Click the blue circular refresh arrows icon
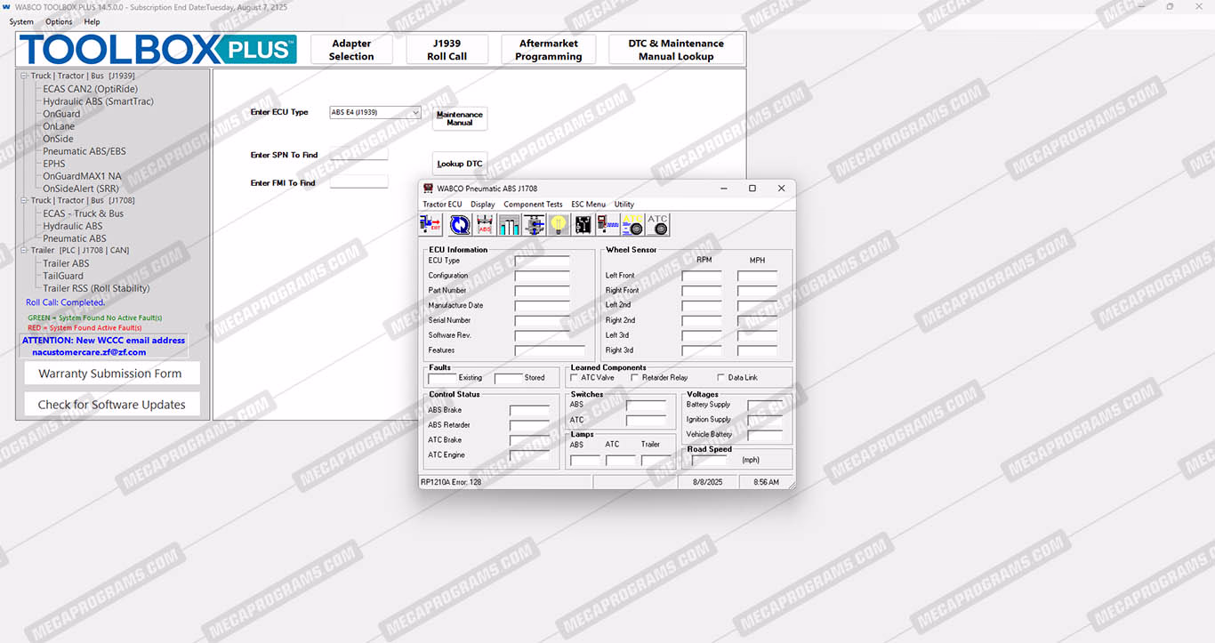Viewport: 1215px width, 643px height. 460,225
